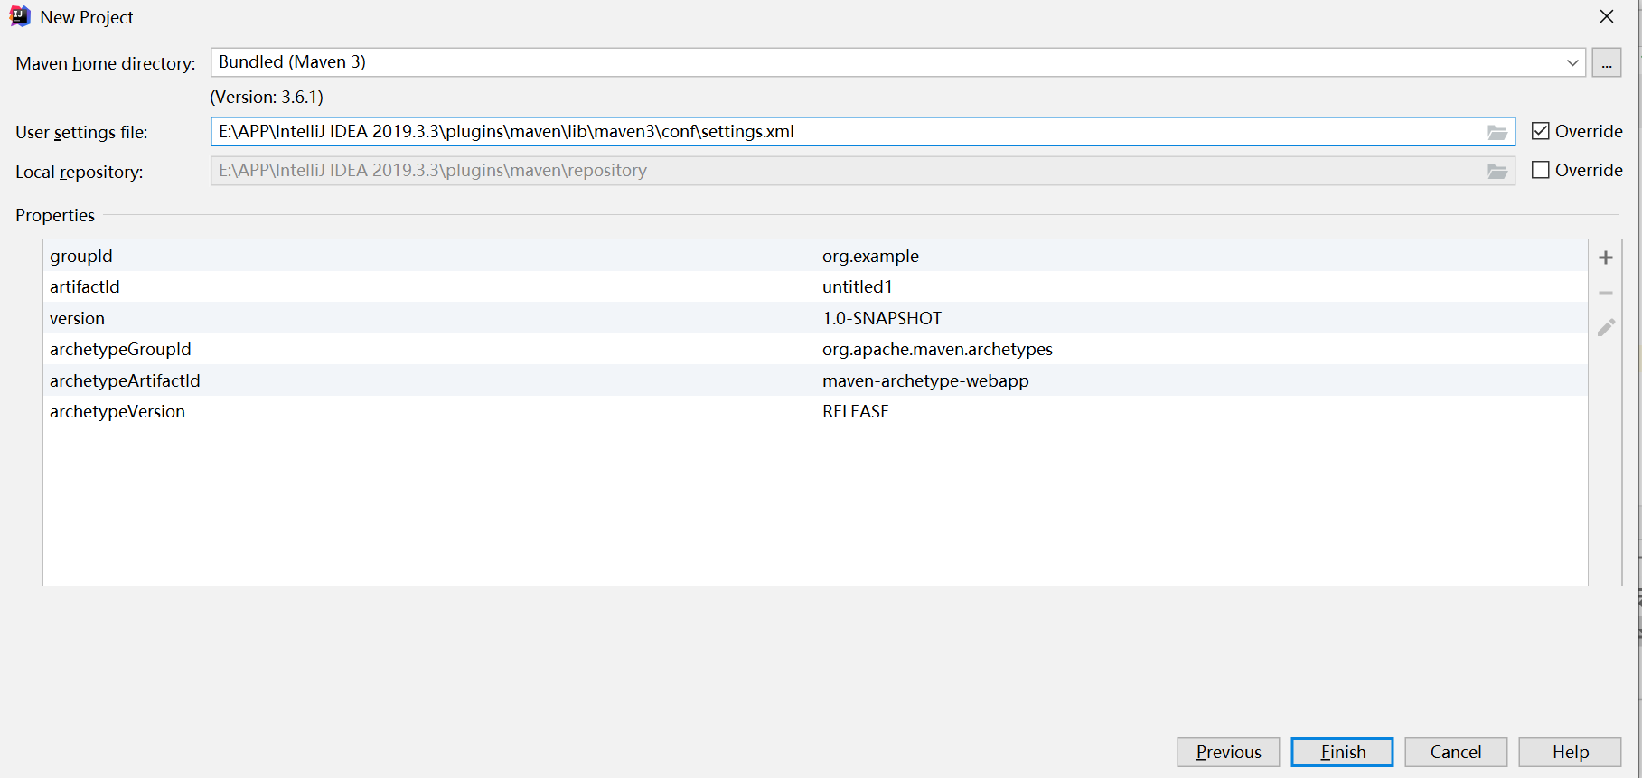Click the Cancel button

pos(1455,752)
